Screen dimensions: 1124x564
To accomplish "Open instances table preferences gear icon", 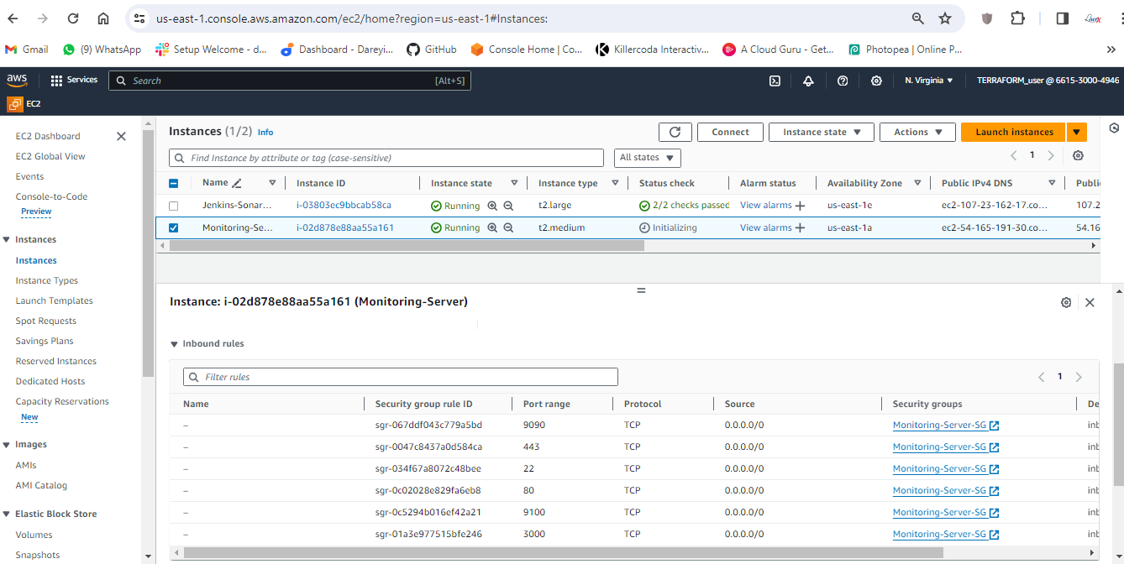I will [x=1078, y=156].
